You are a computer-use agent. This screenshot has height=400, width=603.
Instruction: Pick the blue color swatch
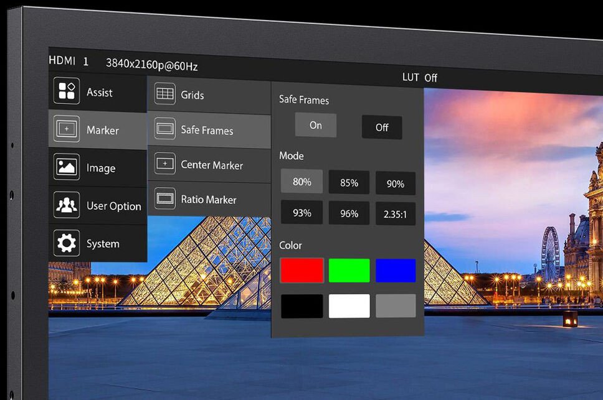tap(396, 270)
